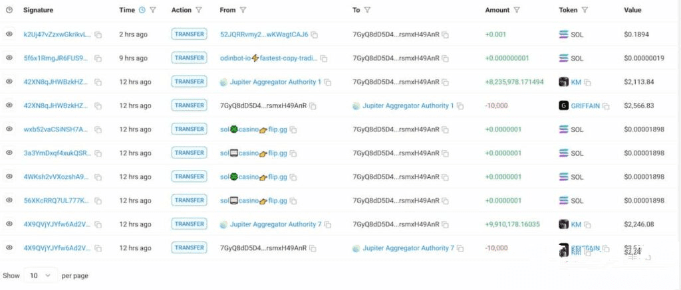Toggle eye icon for the k2Uj47vZzxwGkrikvL transaction

tap(9, 34)
